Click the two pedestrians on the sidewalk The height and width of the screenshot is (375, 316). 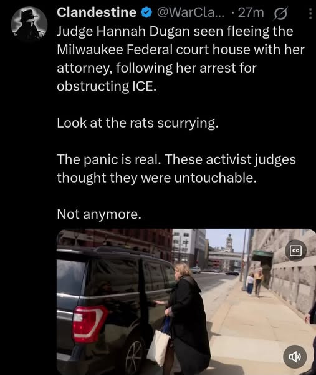pos(255,282)
